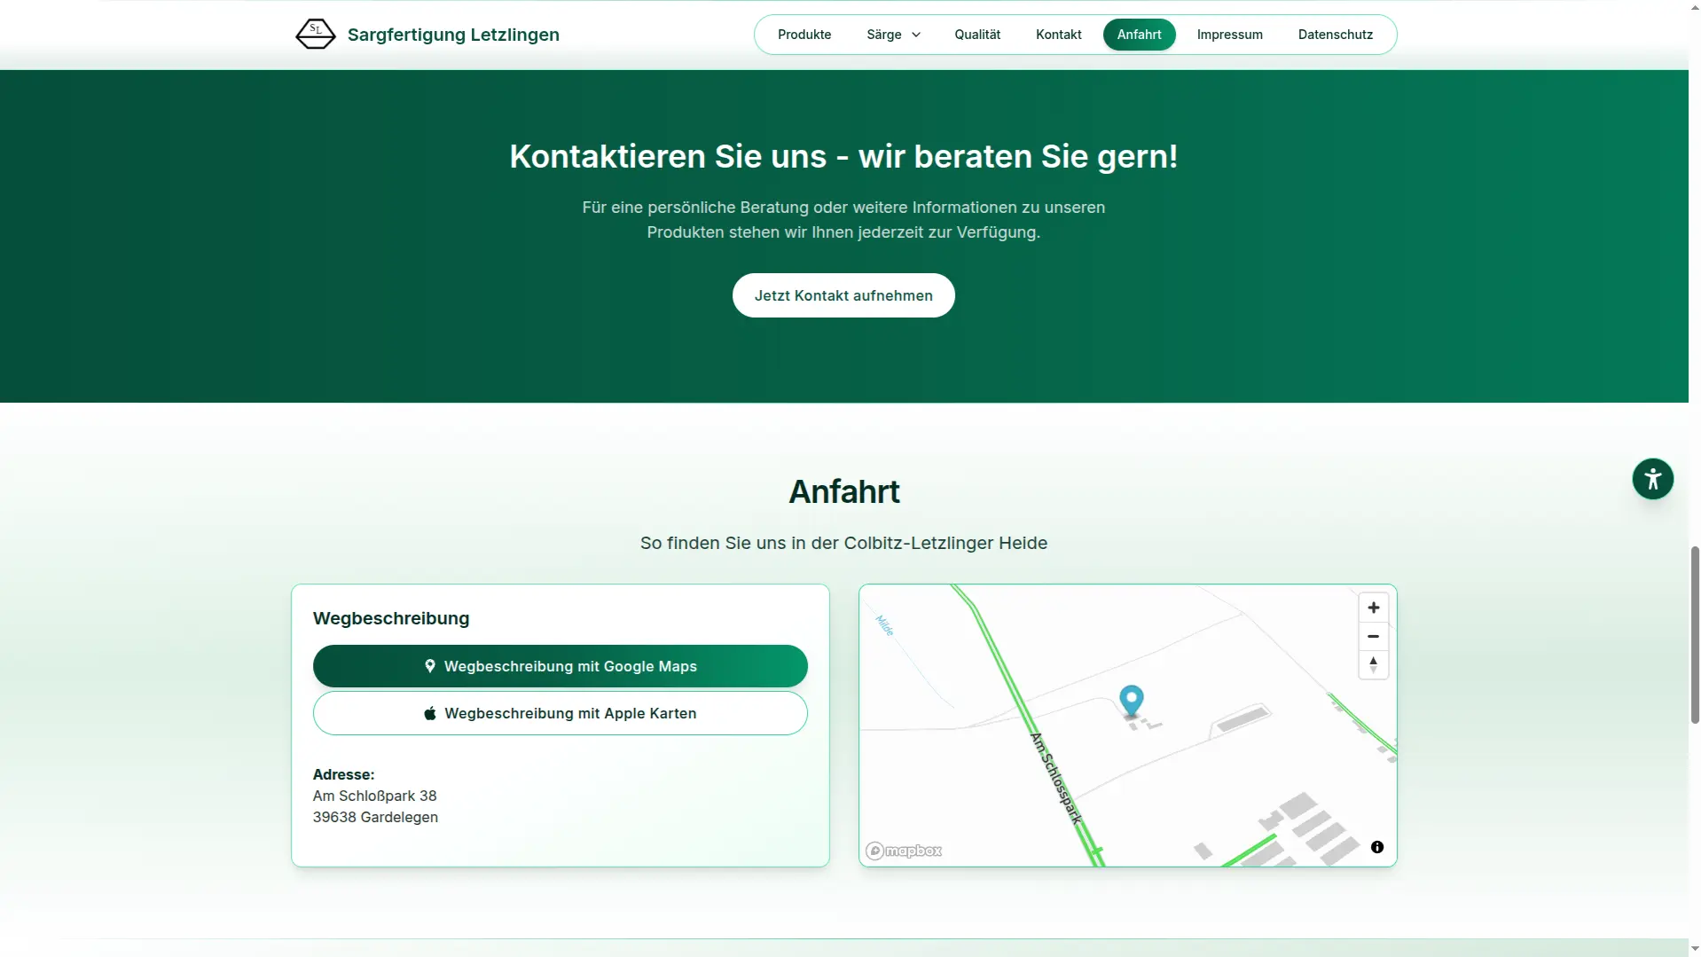The height and width of the screenshot is (957, 1701).
Task: Open the Impressum page
Action: 1229,35
